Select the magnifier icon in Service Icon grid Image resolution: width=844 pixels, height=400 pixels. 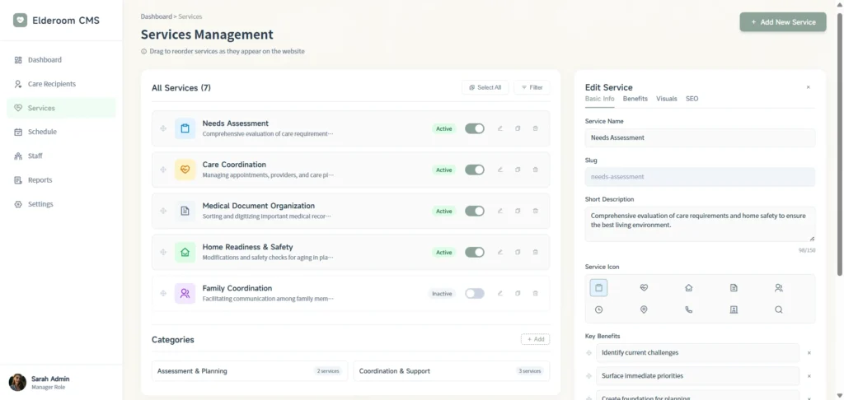[x=778, y=309]
